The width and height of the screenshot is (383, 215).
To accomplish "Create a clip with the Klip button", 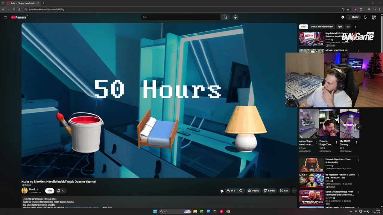I will coord(284,191).
